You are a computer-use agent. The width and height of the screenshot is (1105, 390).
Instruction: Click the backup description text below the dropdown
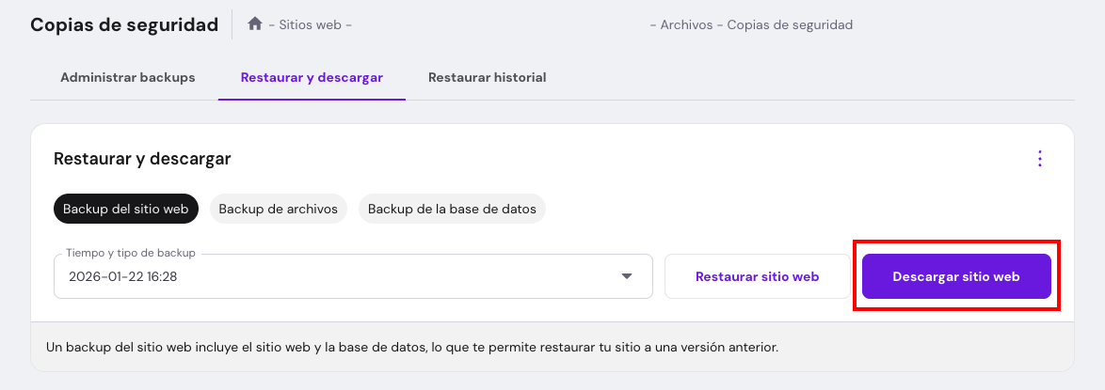point(412,347)
